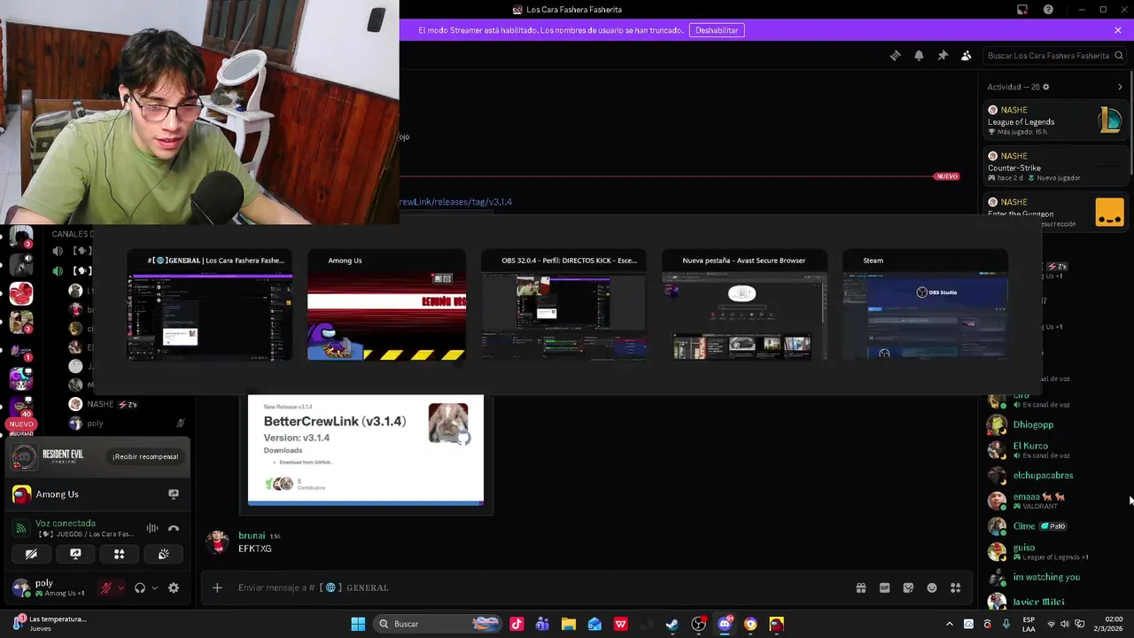Open voice connection details via signal icon
Screen dimensions: 1134x638
point(21,528)
